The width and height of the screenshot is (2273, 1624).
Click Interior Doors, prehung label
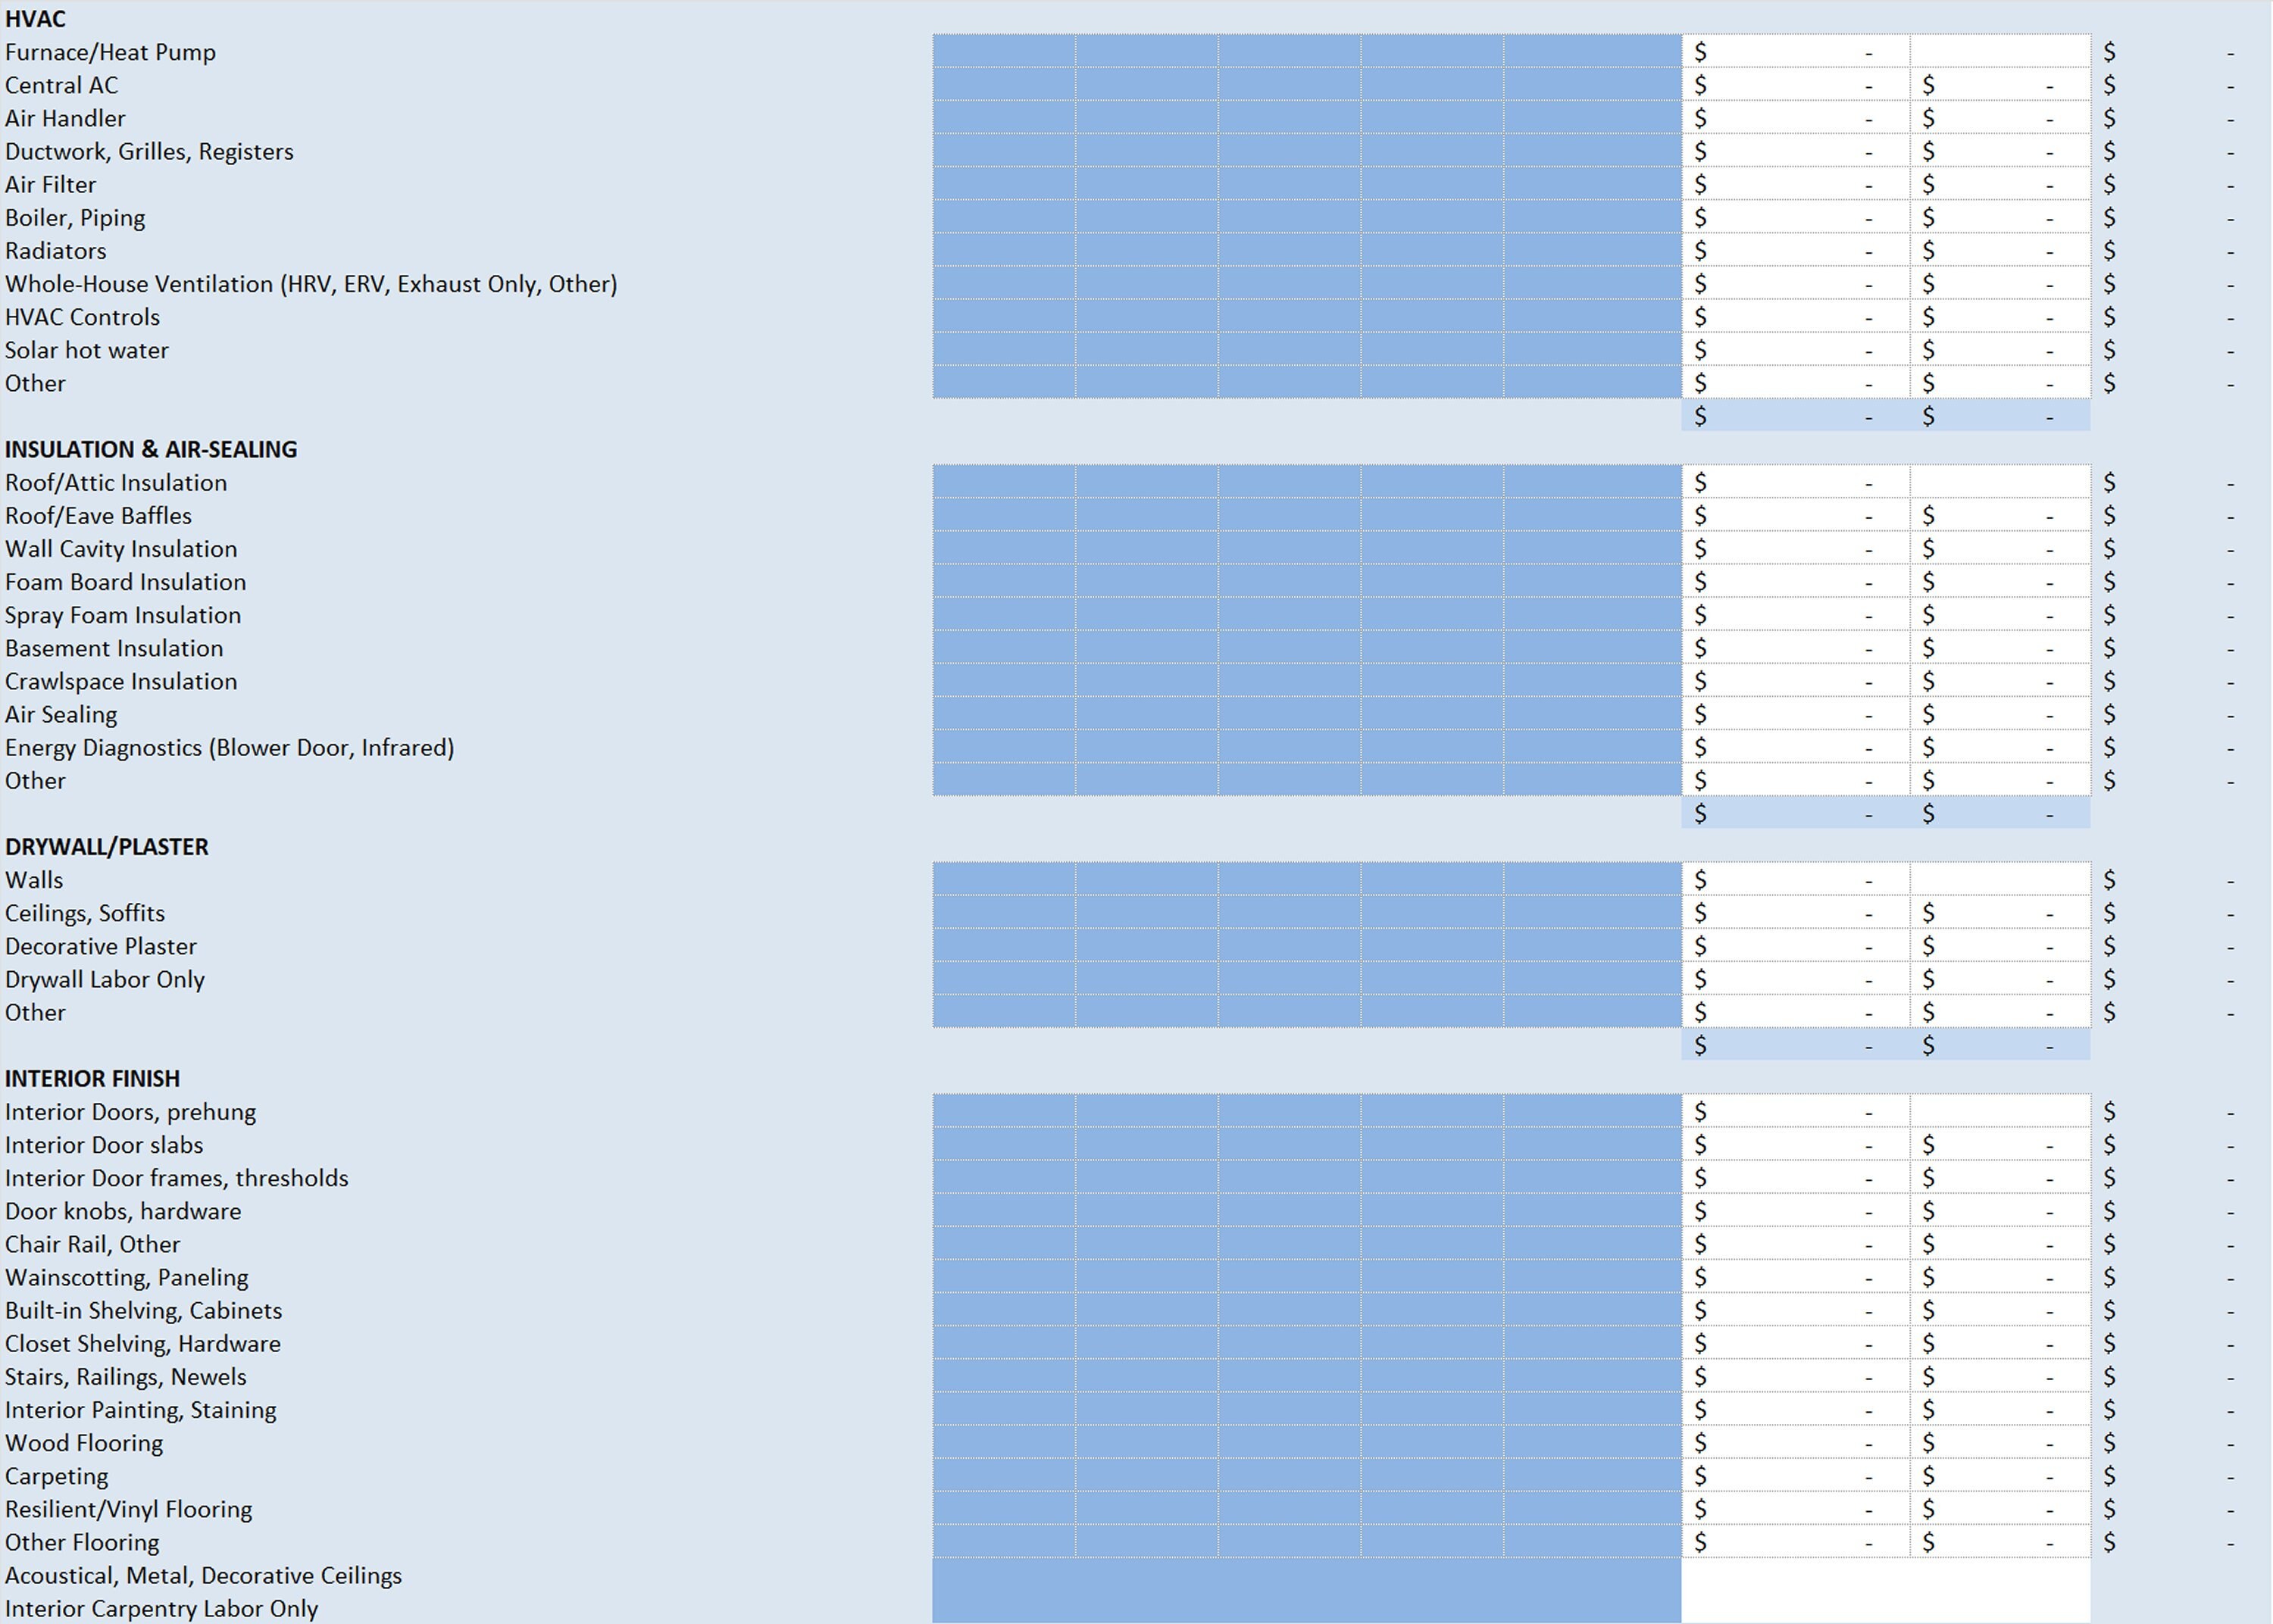[130, 1112]
